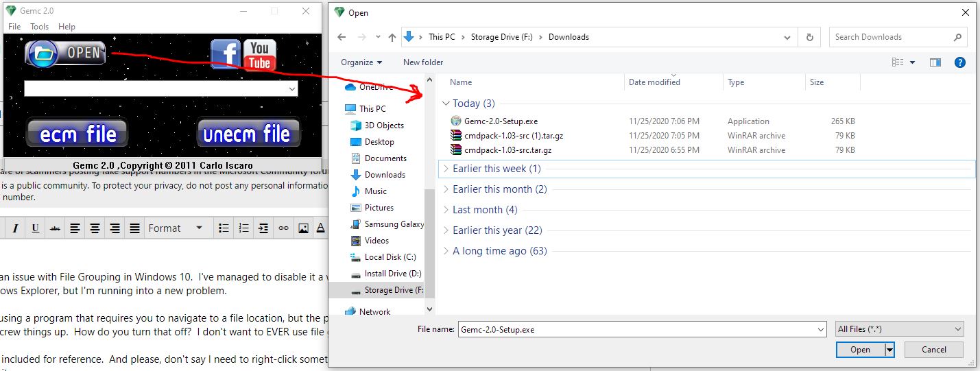980x371 pixels.
Task: Insert an image via the editor toolbar
Action: click(x=303, y=228)
